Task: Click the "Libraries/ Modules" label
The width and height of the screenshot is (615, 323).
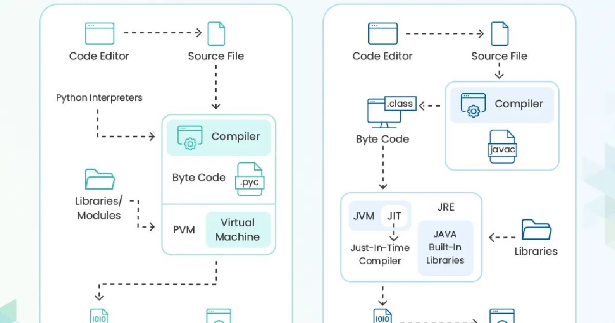Action: point(99,208)
